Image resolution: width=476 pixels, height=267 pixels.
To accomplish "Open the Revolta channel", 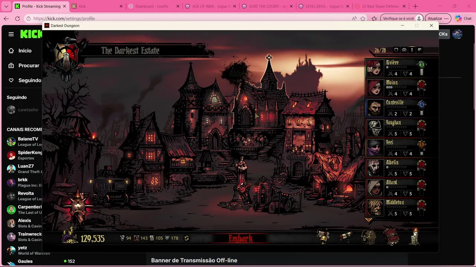I will point(24,196).
